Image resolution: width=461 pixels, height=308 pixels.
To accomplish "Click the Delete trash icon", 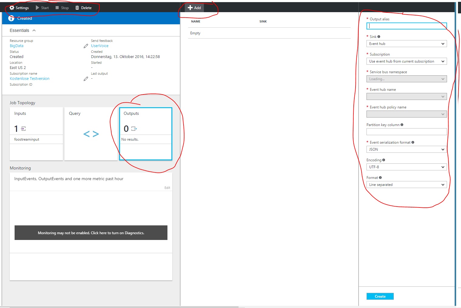I will 77,8.
